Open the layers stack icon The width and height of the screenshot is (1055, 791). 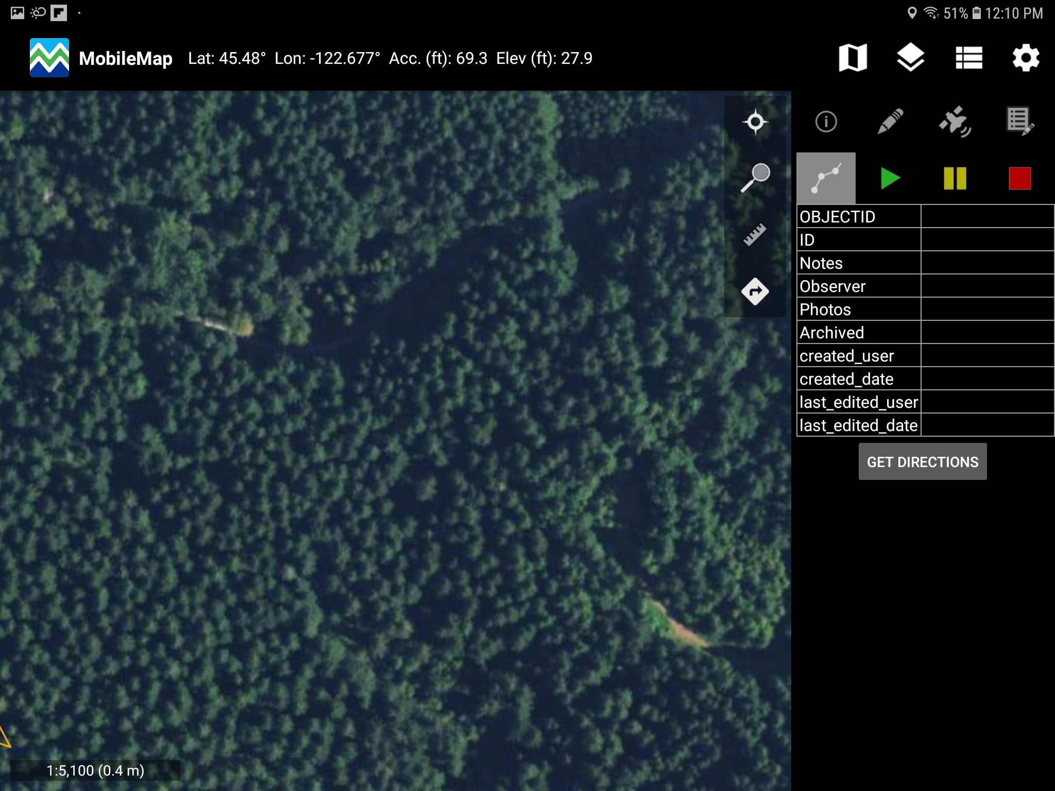coord(910,58)
